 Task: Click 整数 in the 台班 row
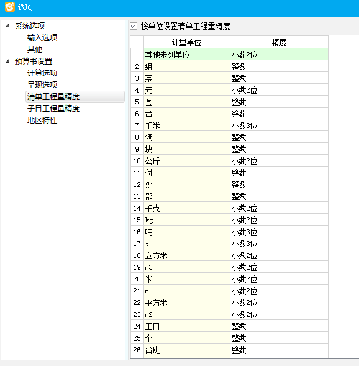point(239,350)
